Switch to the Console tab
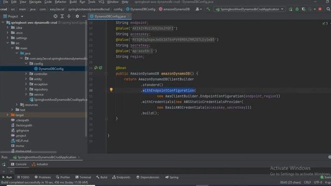 19,164
